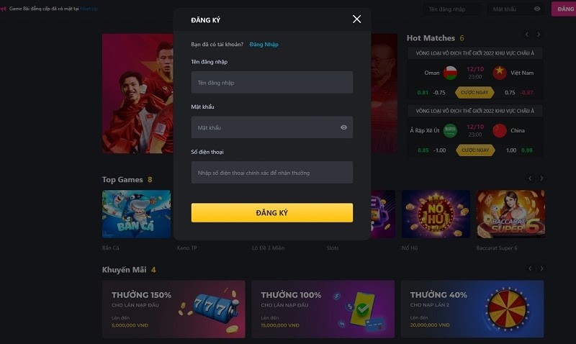Click the Oman flag icon
576x344 pixels.
(x=450, y=73)
